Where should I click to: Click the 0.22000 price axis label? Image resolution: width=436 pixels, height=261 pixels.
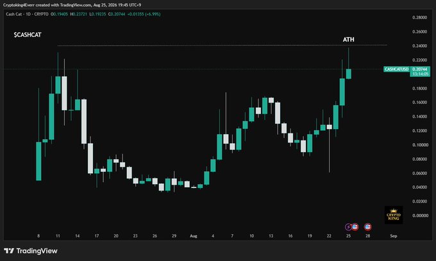[x=419, y=60]
